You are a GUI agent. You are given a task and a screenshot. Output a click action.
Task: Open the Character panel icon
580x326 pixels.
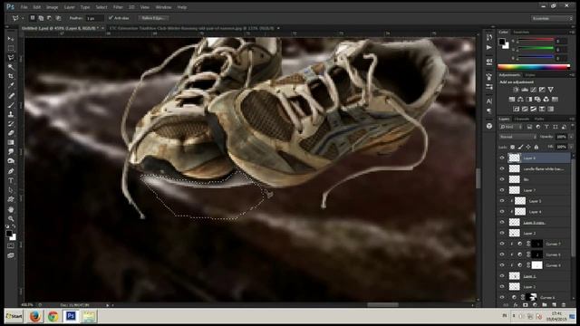click(489, 101)
